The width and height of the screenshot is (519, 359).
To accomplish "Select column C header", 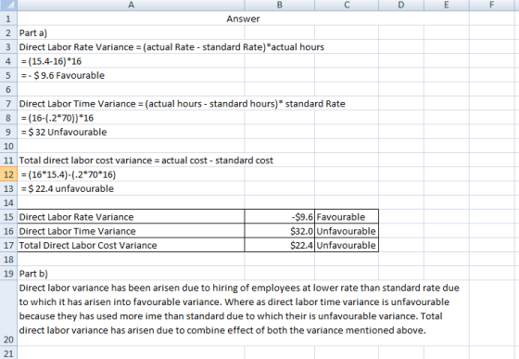I will 347,5.
